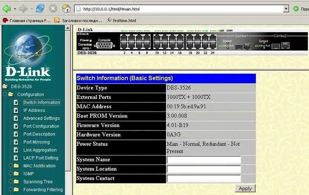Screen dimensions: 309x195
Task: Open the Spanning Tree folder
Action: (38, 181)
